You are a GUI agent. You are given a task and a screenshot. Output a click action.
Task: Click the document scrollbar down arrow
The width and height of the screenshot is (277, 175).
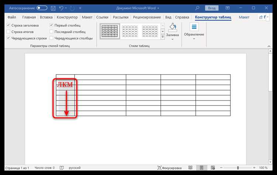coord(270,162)
